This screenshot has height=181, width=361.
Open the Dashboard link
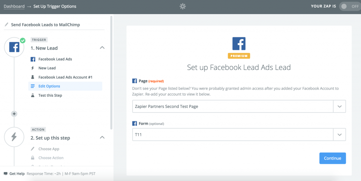14,6
